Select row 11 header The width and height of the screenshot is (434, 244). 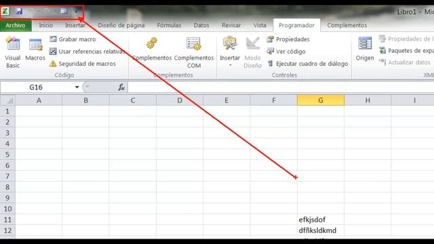point(7,220)
